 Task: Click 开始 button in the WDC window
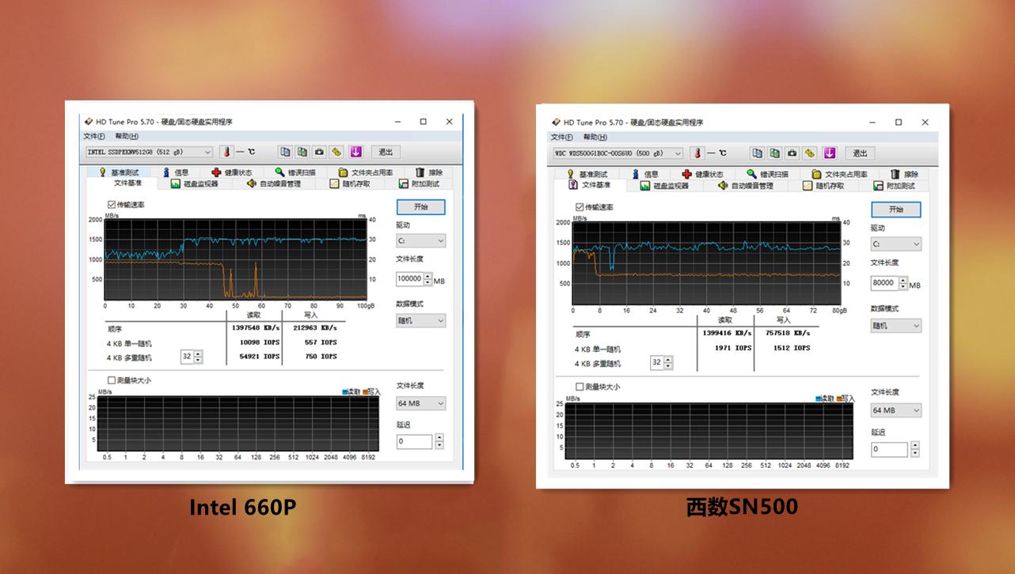click(x=896, y=210)
